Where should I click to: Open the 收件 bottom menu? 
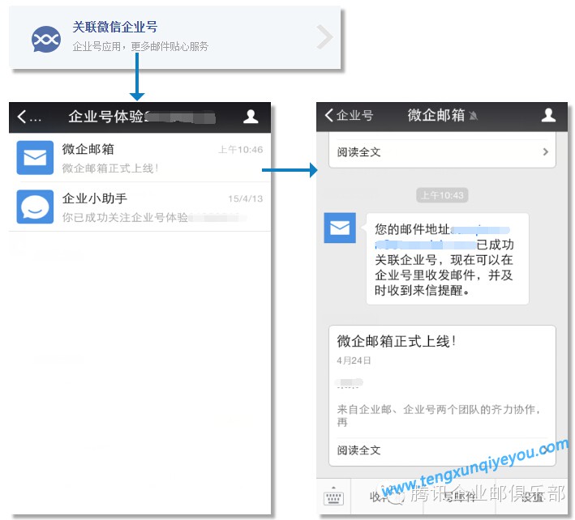click(387, 497)
